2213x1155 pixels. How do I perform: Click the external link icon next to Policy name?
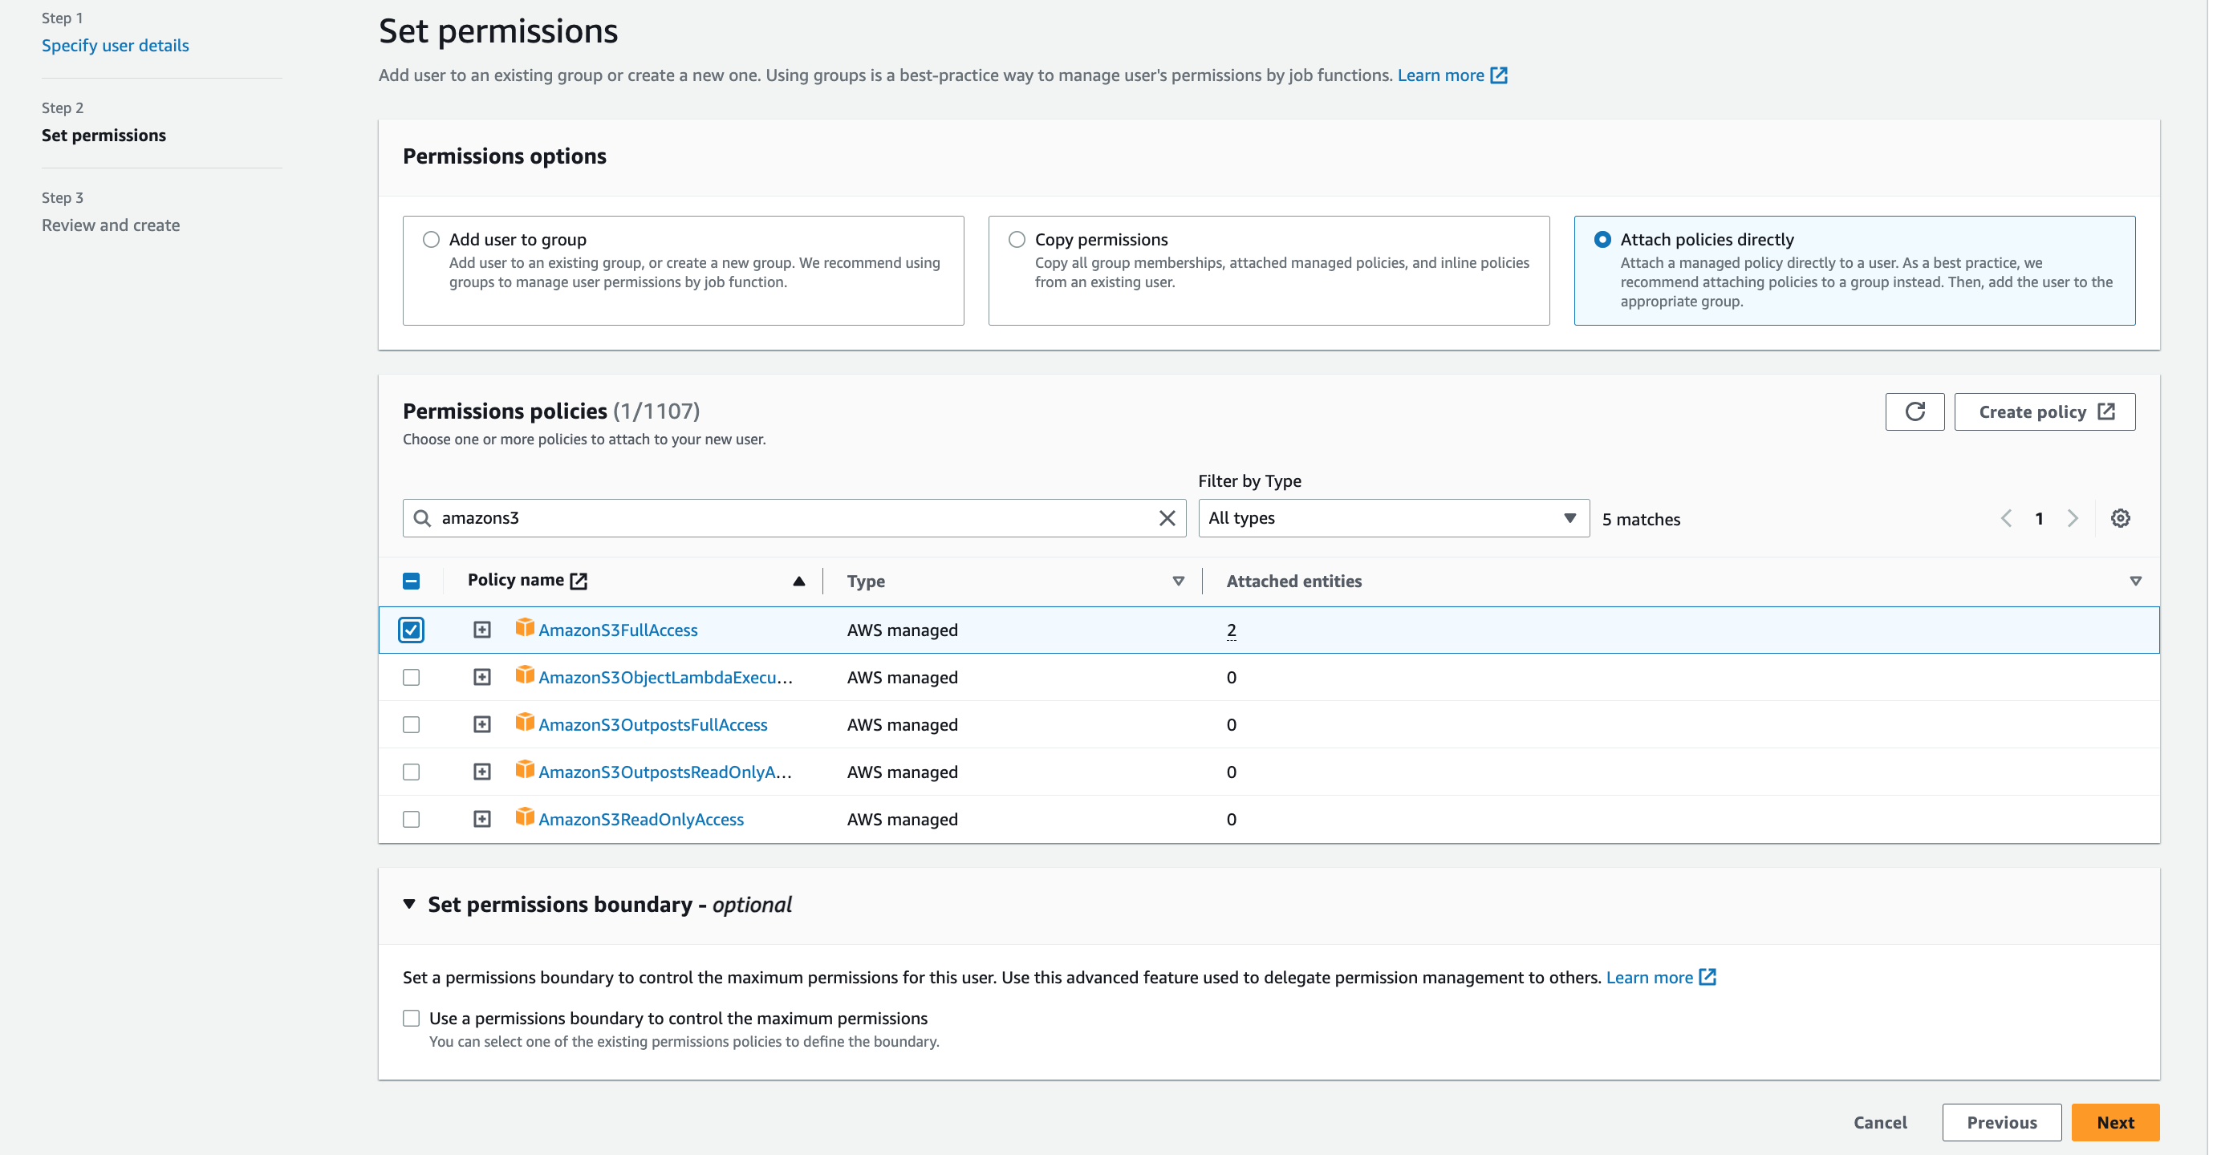[579, 581]
